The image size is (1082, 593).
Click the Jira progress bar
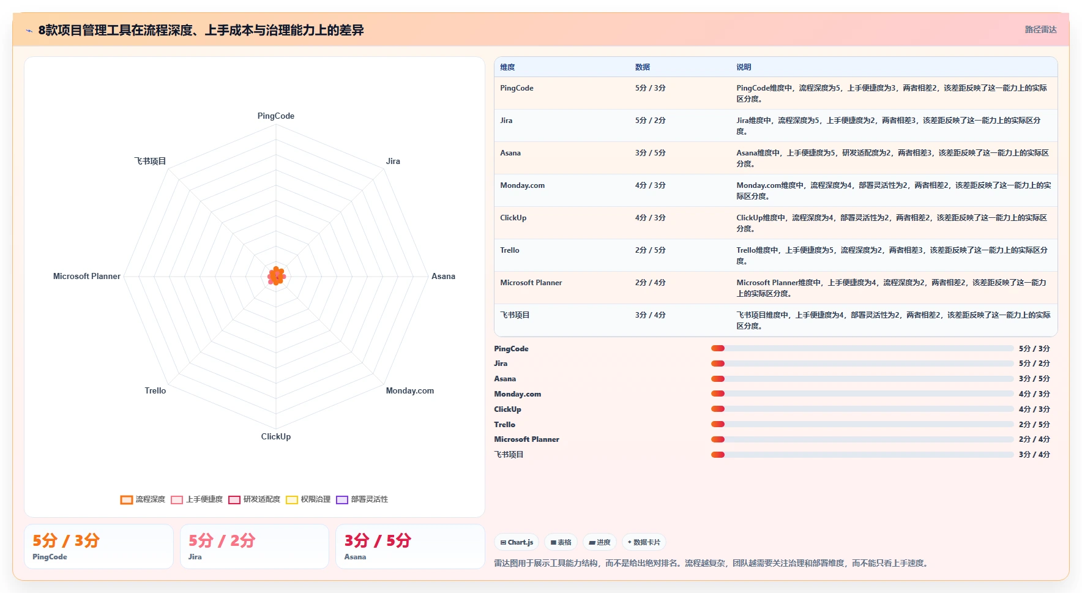[x=862, y=364]
